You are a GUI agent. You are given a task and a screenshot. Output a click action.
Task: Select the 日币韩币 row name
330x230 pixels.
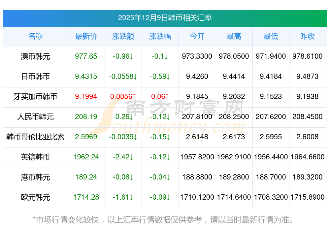tap(35, 76)
